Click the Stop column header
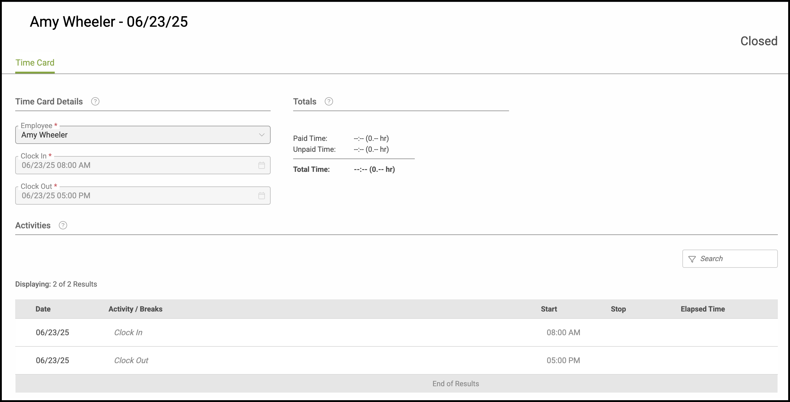This screenshot has height=402, width=790. click(x=618, y=309)
